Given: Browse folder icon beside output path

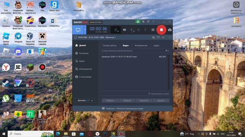Looking at the screenshot, I should pos(167,51).
